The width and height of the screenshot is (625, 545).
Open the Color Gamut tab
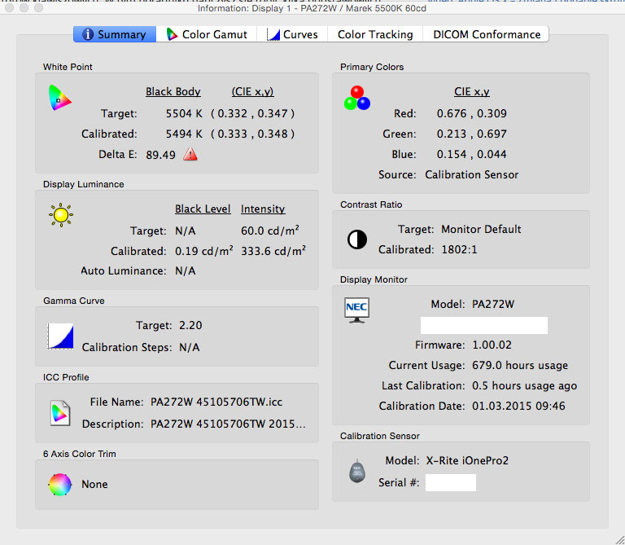pyautogui.click(x=207, y=34)
